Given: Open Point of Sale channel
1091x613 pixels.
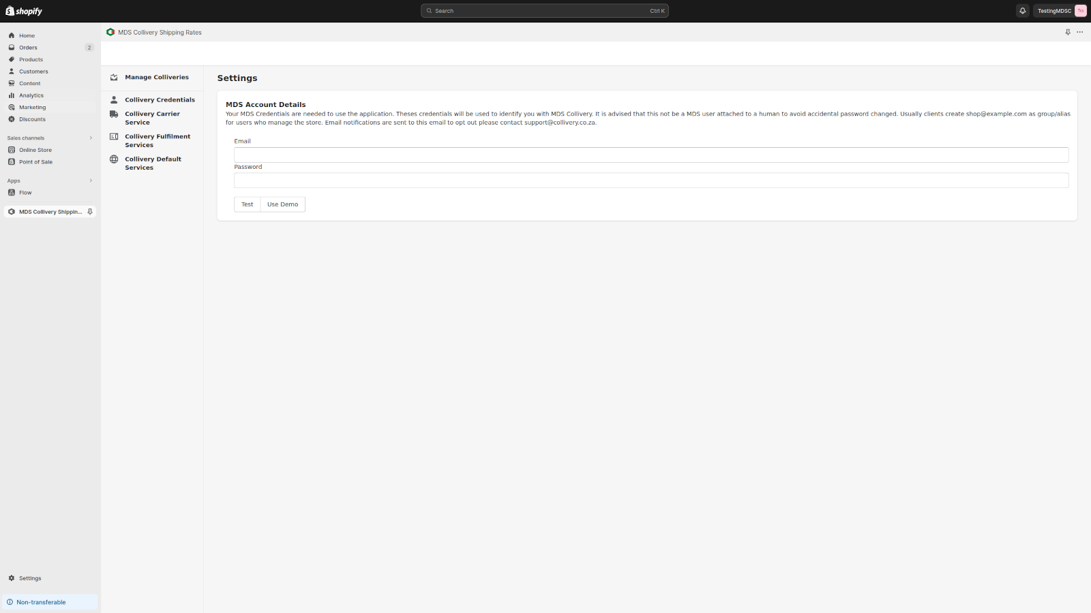Looking at the screenshot, I should (x=35, y=162).
